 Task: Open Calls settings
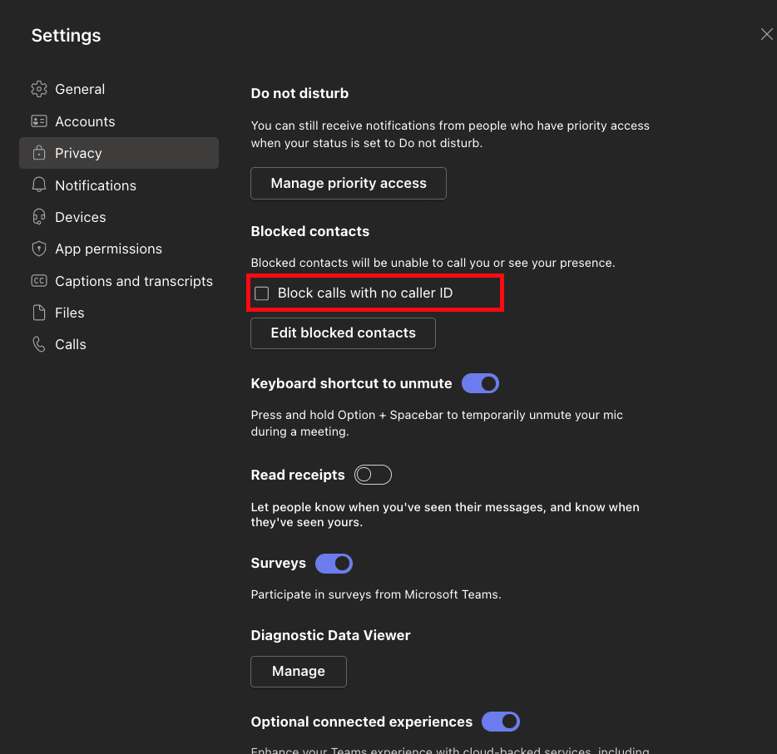click(x=118, y=344)
